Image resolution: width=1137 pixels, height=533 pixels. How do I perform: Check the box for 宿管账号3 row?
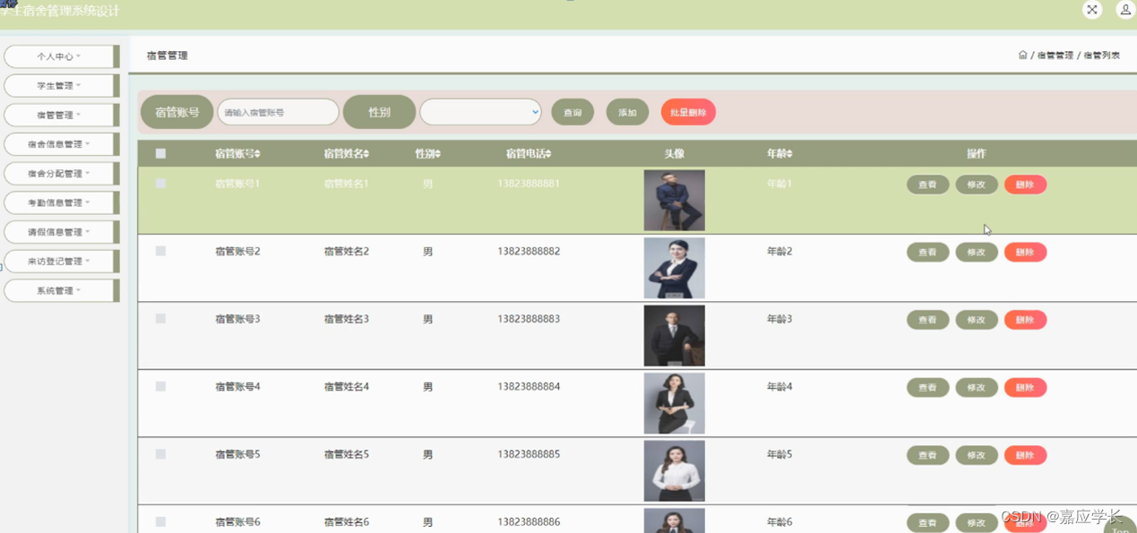click(x=160, y=319)
